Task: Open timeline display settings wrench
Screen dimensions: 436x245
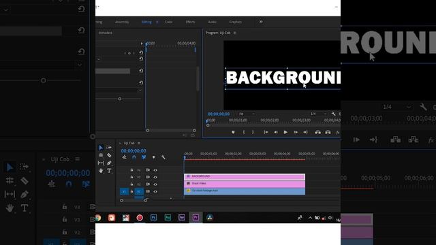Action: pyautogui.click(x=163, y=157)
